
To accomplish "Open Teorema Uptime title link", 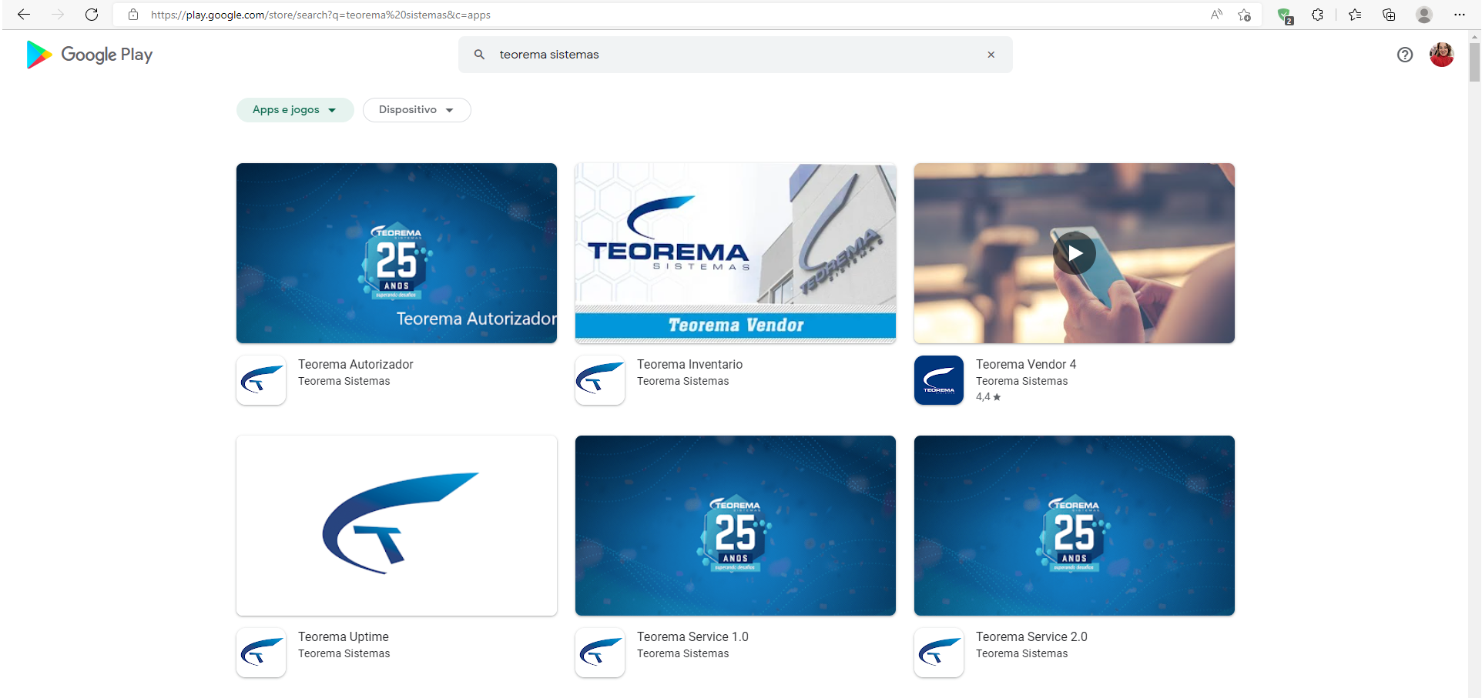I will (344, 637).
